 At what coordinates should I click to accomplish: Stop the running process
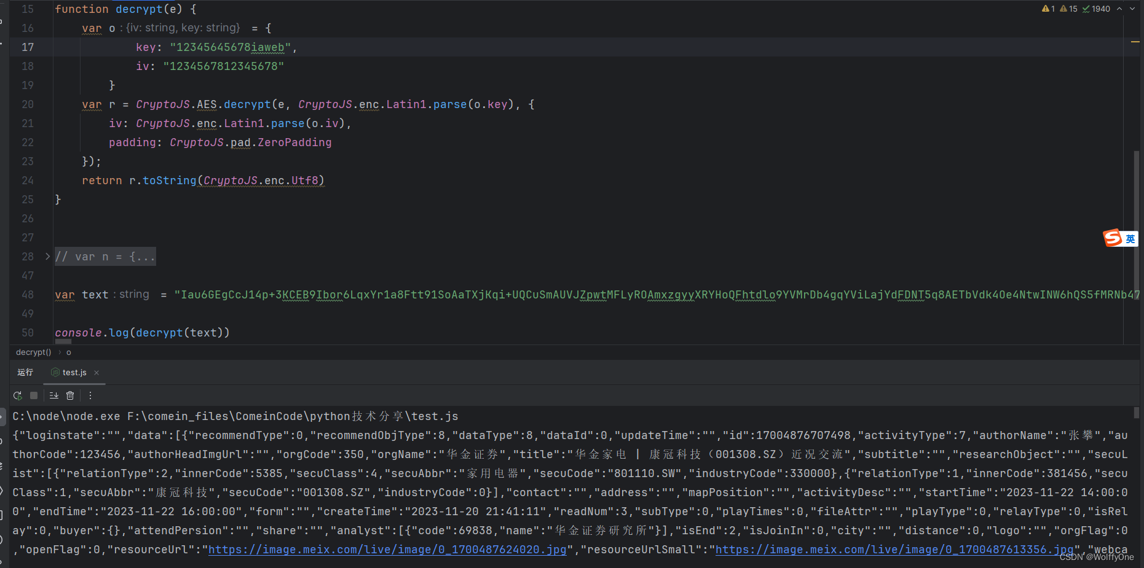(34, 395)
